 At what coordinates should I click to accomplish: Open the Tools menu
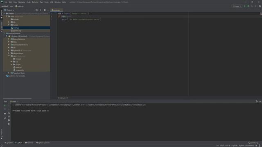(x=46, y=2)
